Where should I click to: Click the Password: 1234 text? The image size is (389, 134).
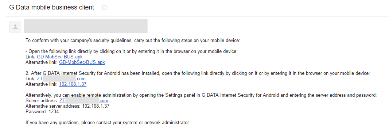tap(42, 112)
